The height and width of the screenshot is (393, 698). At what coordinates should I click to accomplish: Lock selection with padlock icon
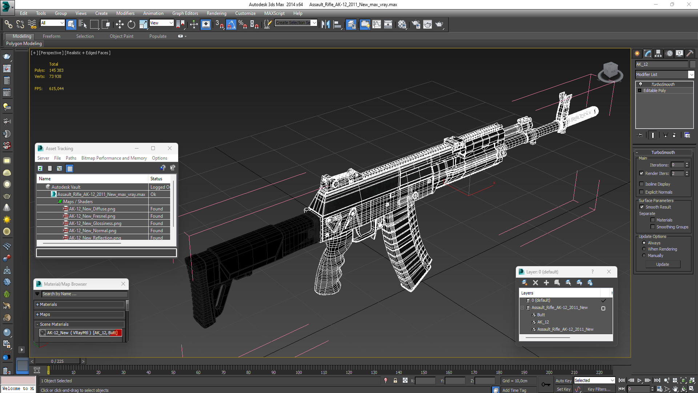click(x=395, y=381)
